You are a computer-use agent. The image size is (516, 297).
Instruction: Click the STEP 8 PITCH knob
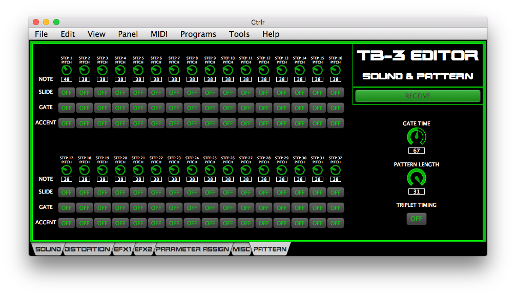pos(192,69)
